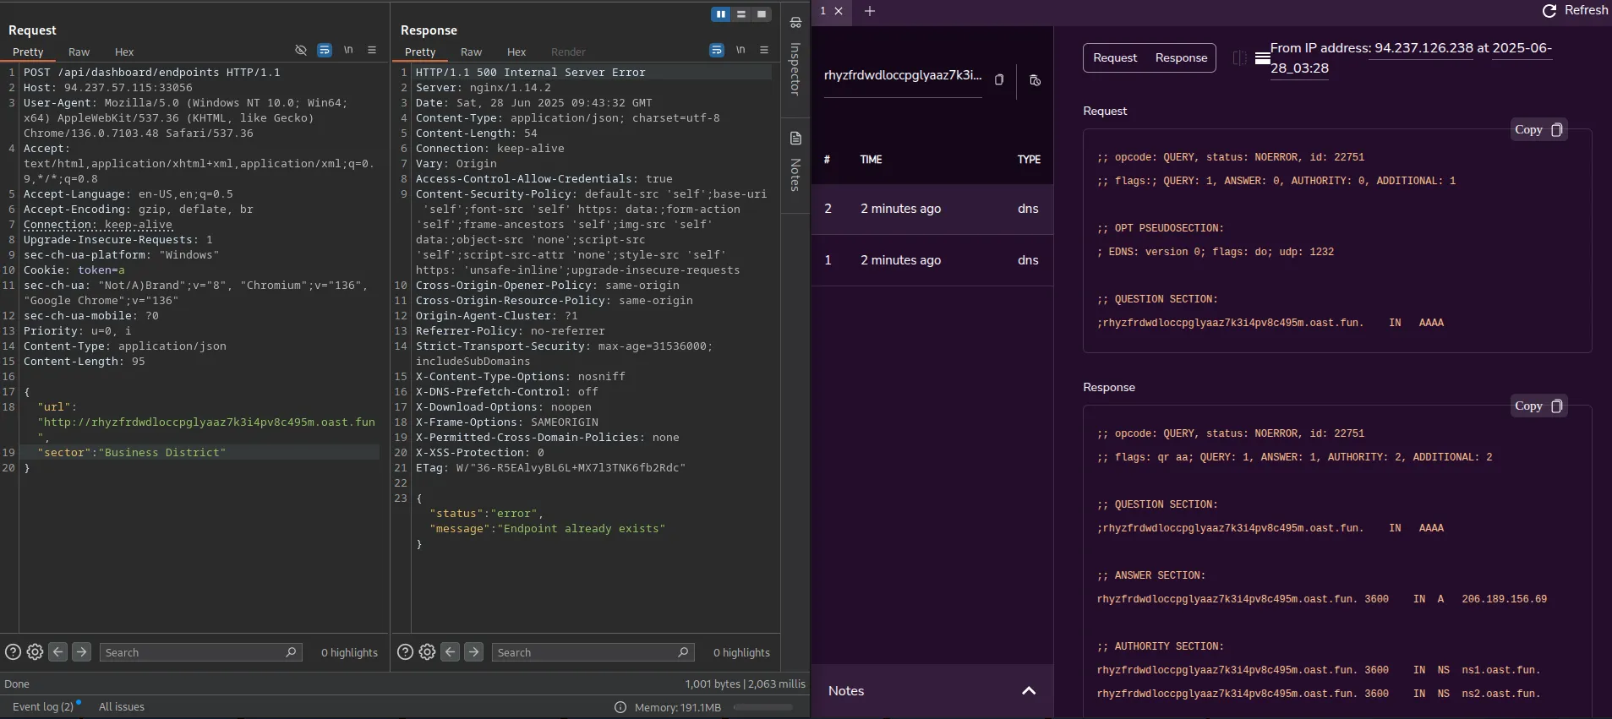Show only Request in interactsh details
The height and width of the screenshot is (719, 1612).
pyautogui.click(x=1115, y=57)
